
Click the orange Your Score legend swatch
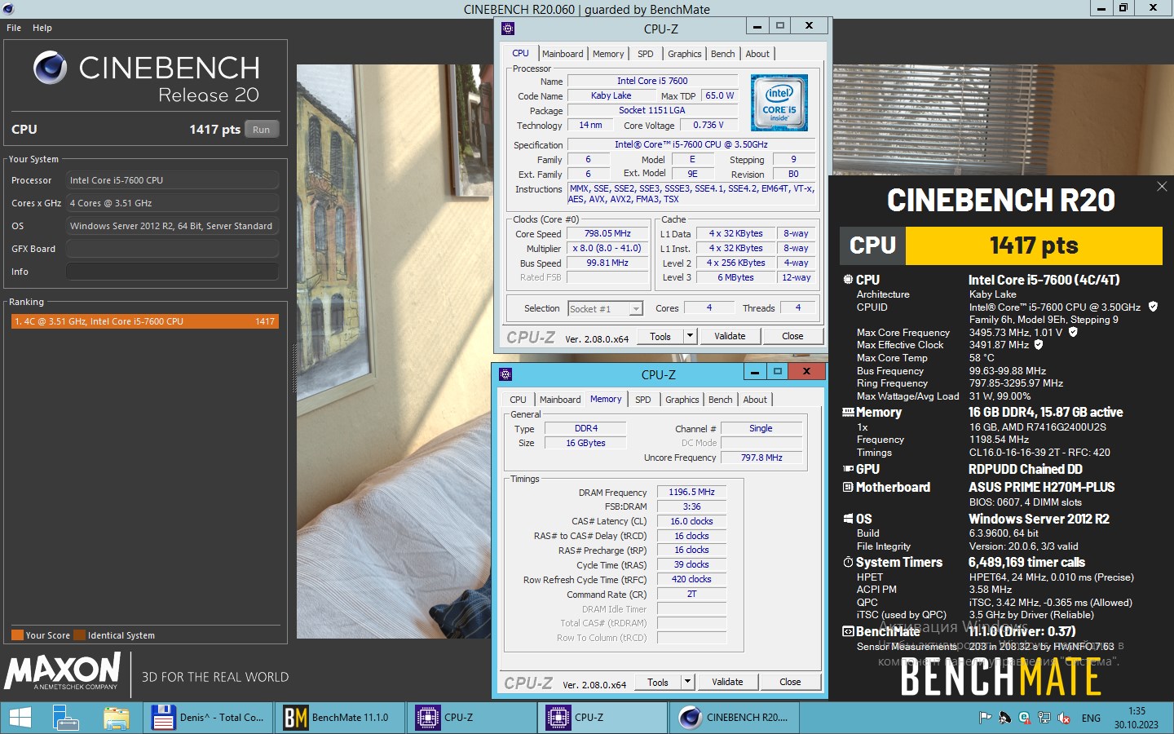tap(17, 635)
